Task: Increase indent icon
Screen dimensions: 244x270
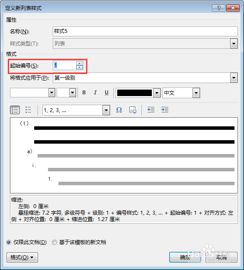Action: coord(165,110)
